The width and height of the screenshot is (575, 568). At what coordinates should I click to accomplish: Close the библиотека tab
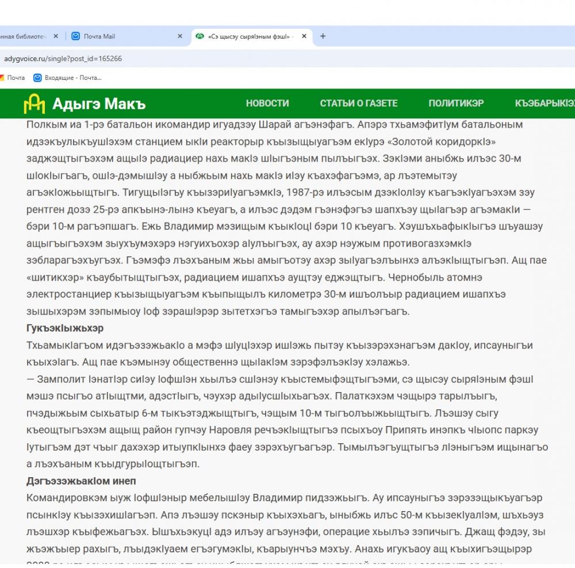(56, 36)
